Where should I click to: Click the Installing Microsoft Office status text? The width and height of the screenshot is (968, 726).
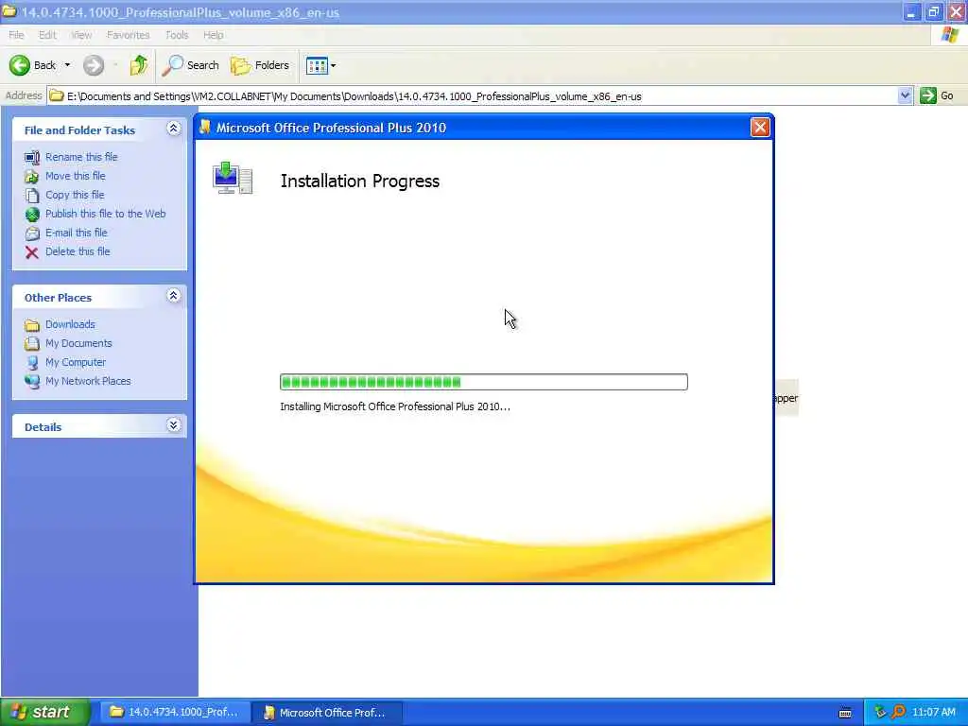click(395, 406)
